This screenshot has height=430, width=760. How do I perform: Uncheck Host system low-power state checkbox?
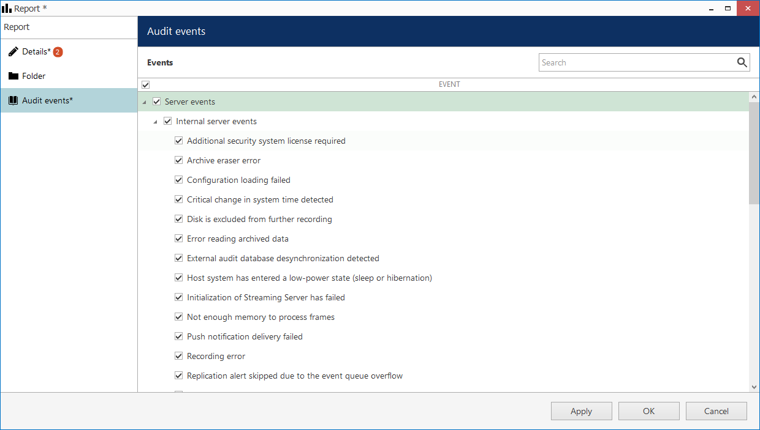pos(178,278)
